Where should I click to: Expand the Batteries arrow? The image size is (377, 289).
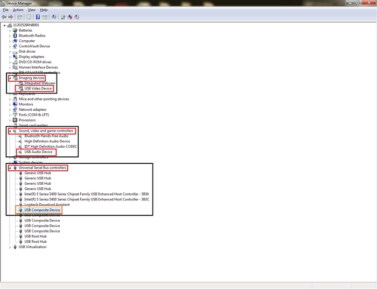[10, 31]
